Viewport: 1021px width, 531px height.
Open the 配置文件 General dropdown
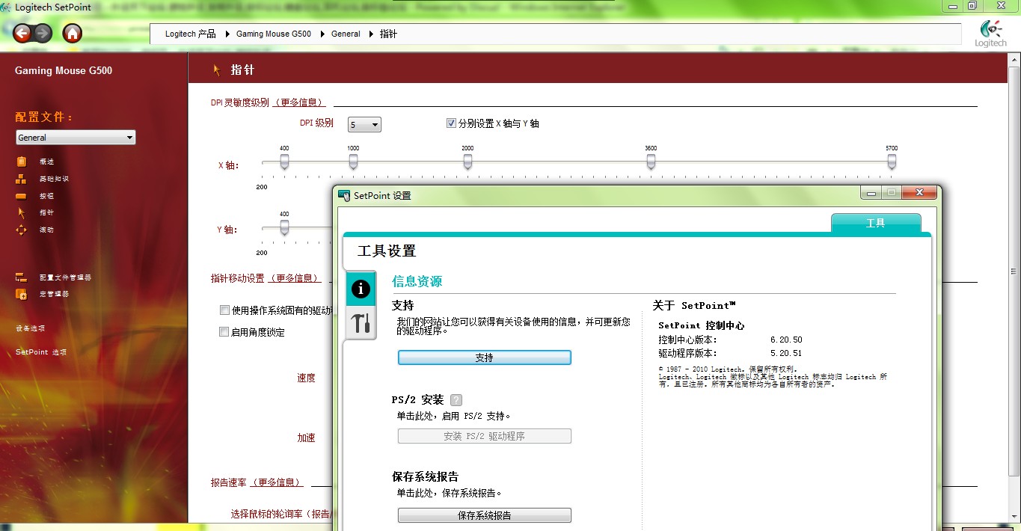pyautogui.click(x=76, y=138)
